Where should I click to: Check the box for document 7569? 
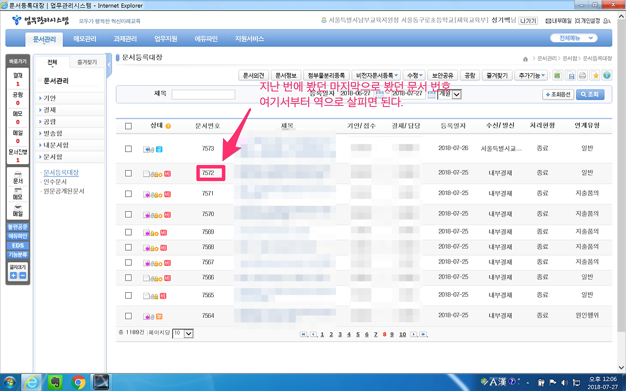(x=129, y=232)
